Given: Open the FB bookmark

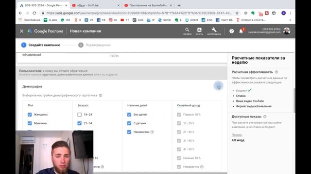Looking at the screenshot, I should [101, 20].
